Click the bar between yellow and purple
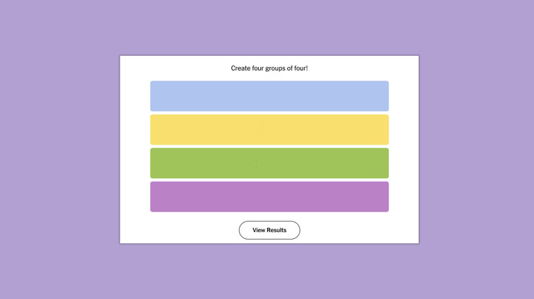This screenshot has width=534, height=299. (x=269, y=163)
